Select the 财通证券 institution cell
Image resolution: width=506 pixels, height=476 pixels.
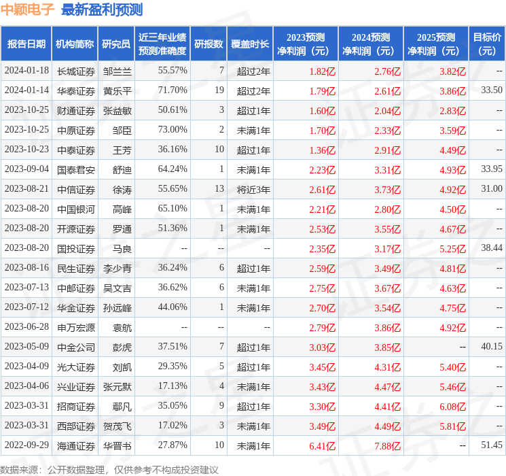click(76, 111)
